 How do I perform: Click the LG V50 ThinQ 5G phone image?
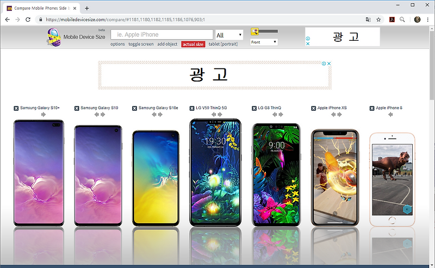(x=215, y=172)
